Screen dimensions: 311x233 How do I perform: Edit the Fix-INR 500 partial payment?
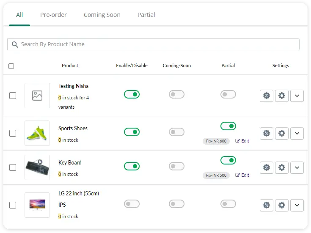click(x=242, y=175)
